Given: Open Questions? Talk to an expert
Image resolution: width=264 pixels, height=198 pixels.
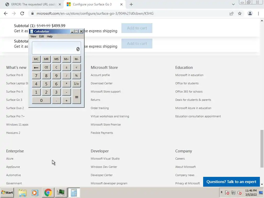Looking at the screenshot, I should 231,182.
